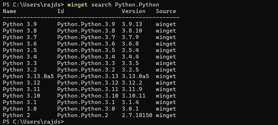Select the id "Python.Python.2"

(83, 115)
